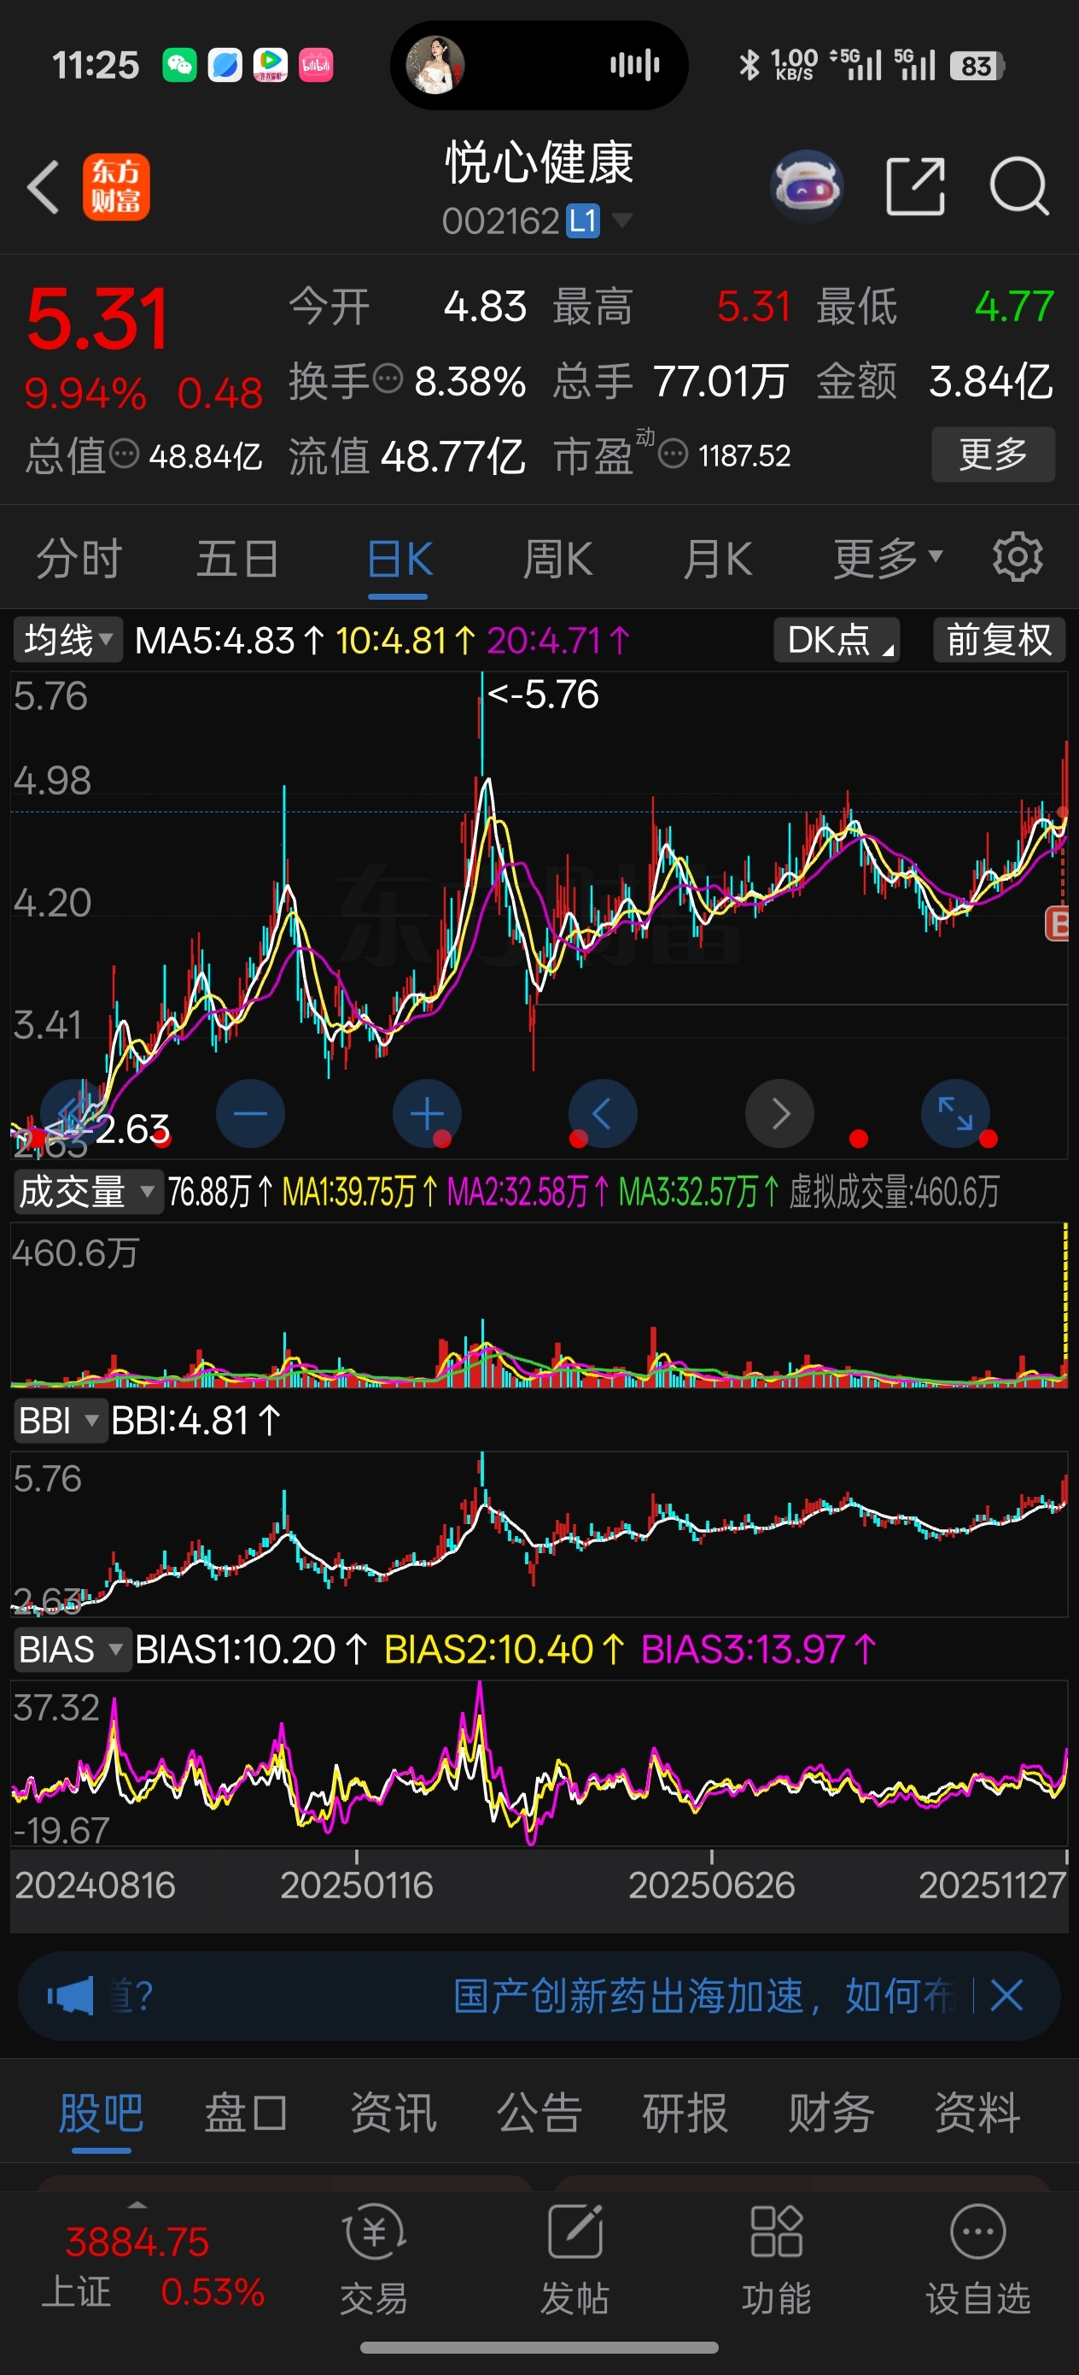Screen dimensions: 1079x2375
Task: Go back with the left arrow icon
Action: coord(43,187)
